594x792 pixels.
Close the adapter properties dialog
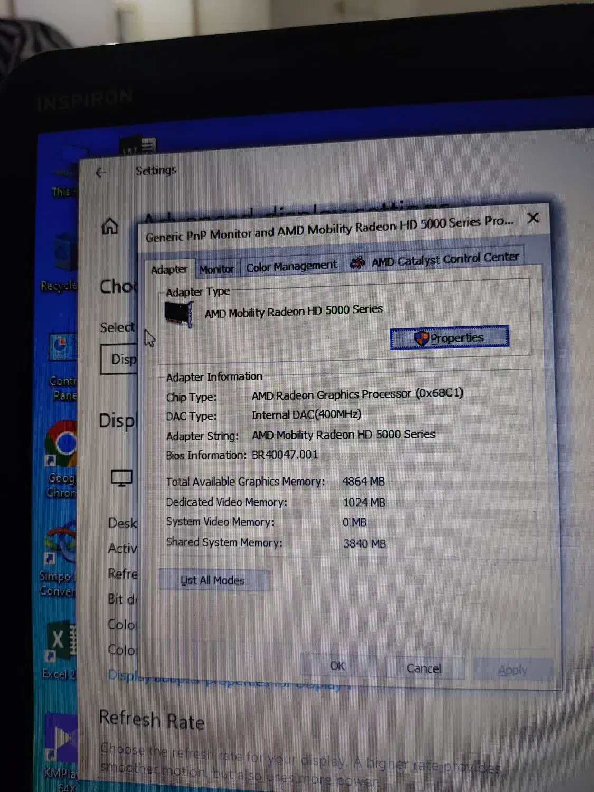coord(533,218)
